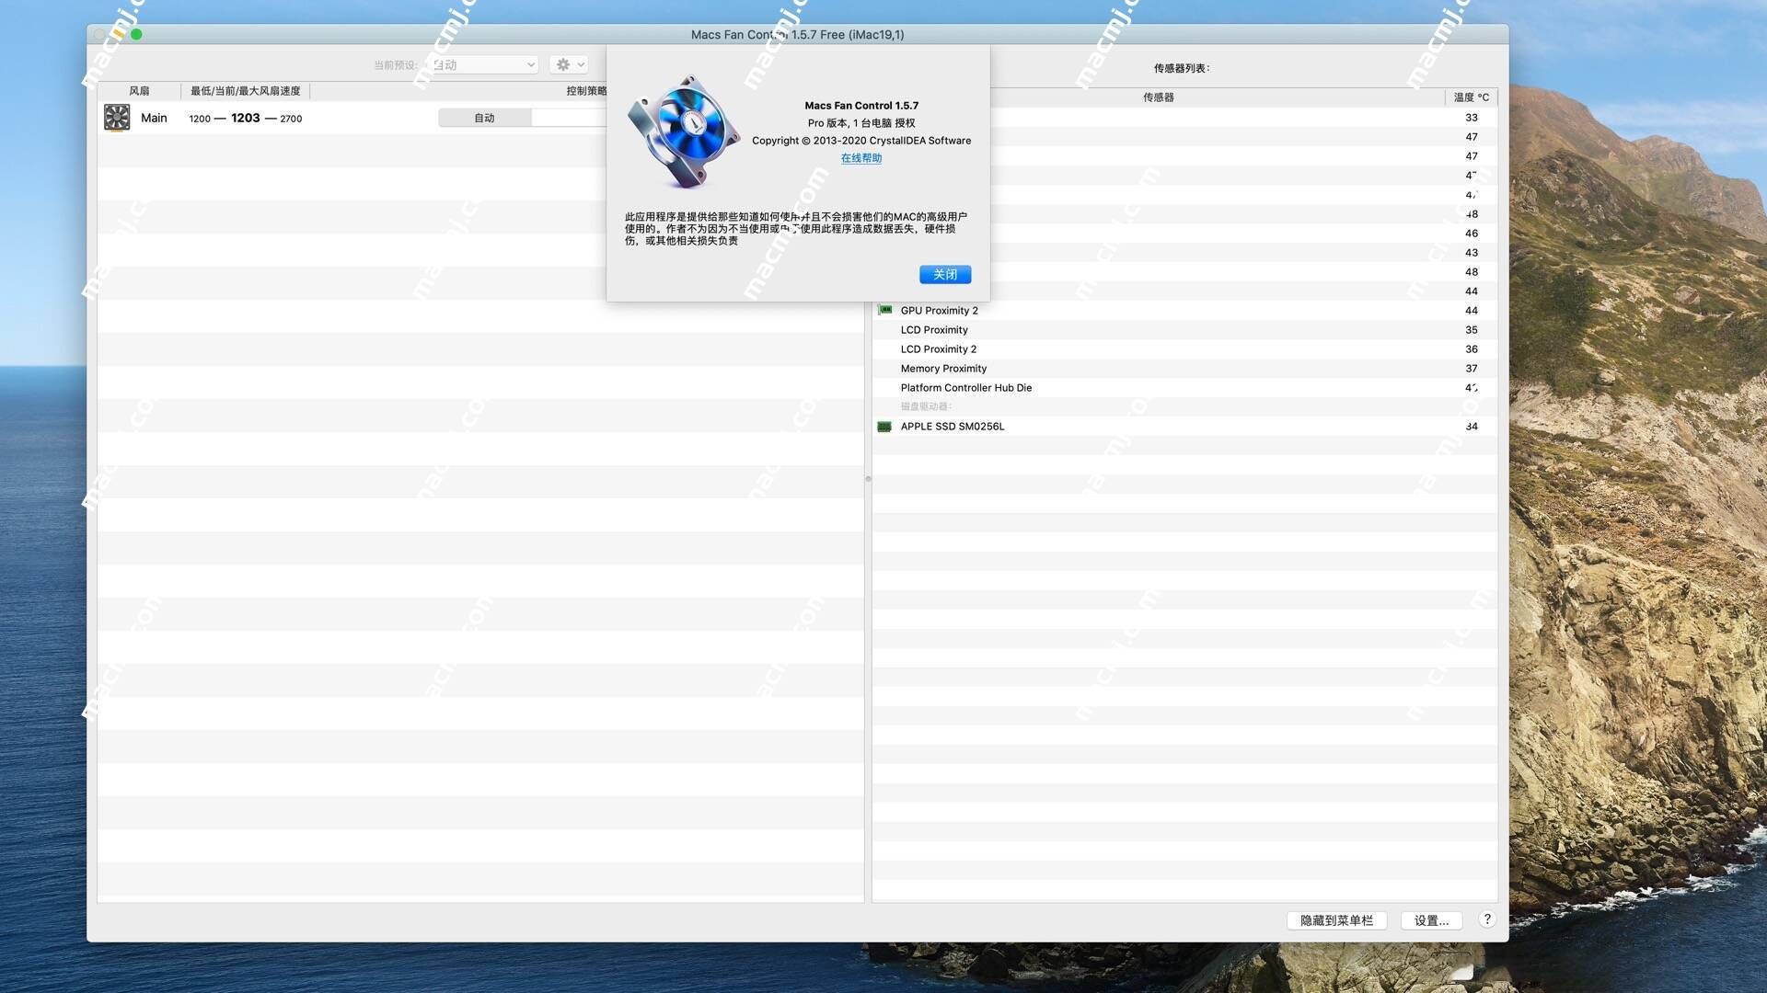Click the split pane divider handle
The height and width of the screenshot is (993, 1767).
click(868, 479)
